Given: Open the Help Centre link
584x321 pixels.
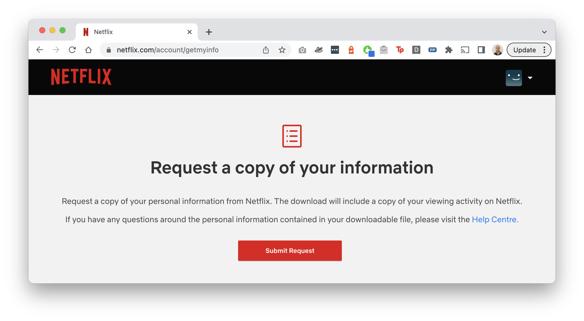Looking at the screenshot, I should pos(495,219).
